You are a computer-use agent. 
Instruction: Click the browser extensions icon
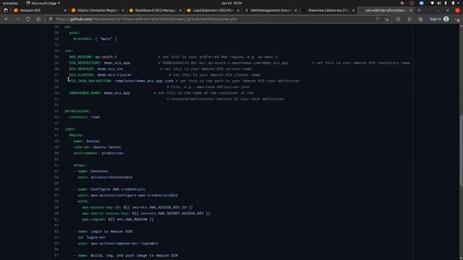point(398,19)
